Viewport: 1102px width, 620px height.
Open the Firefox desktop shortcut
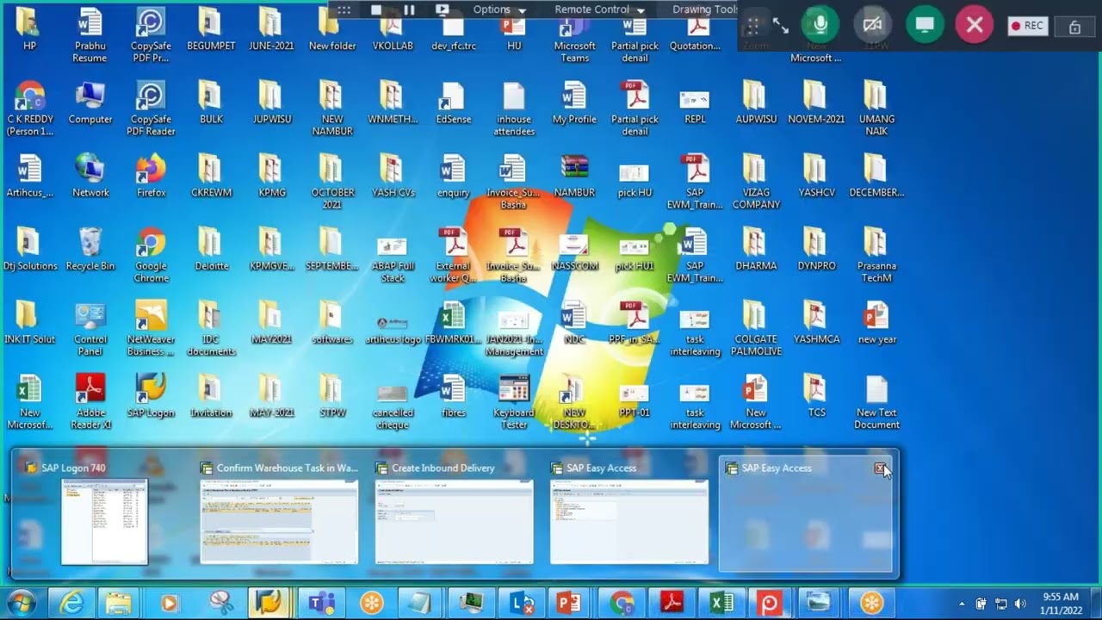(x=151, y=175)
